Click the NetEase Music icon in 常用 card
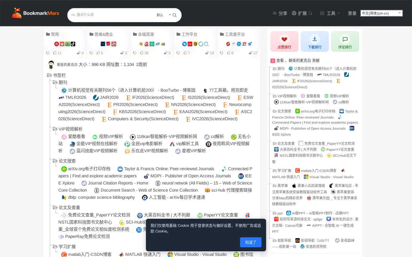 tap(57, 44)
